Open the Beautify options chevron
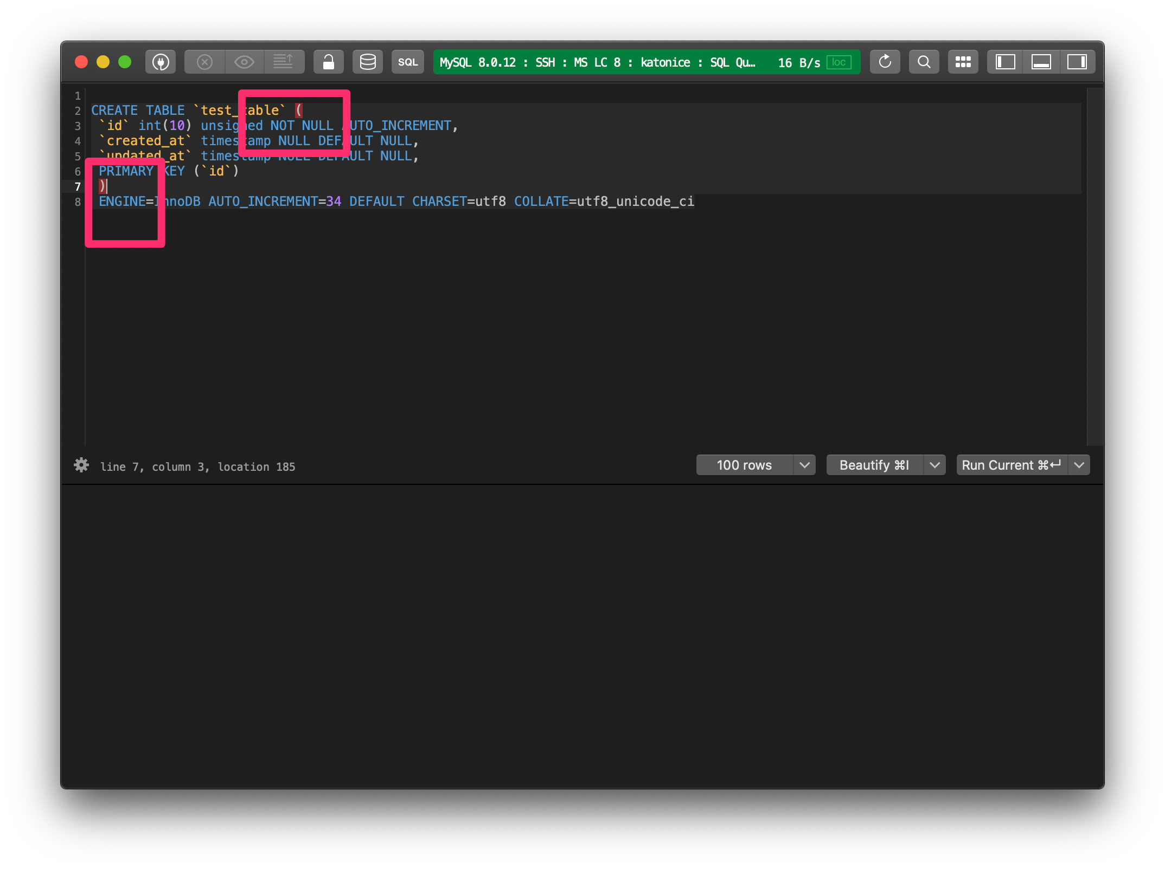This screenshot has width=1165, height=869. click(x=934, y=465)
